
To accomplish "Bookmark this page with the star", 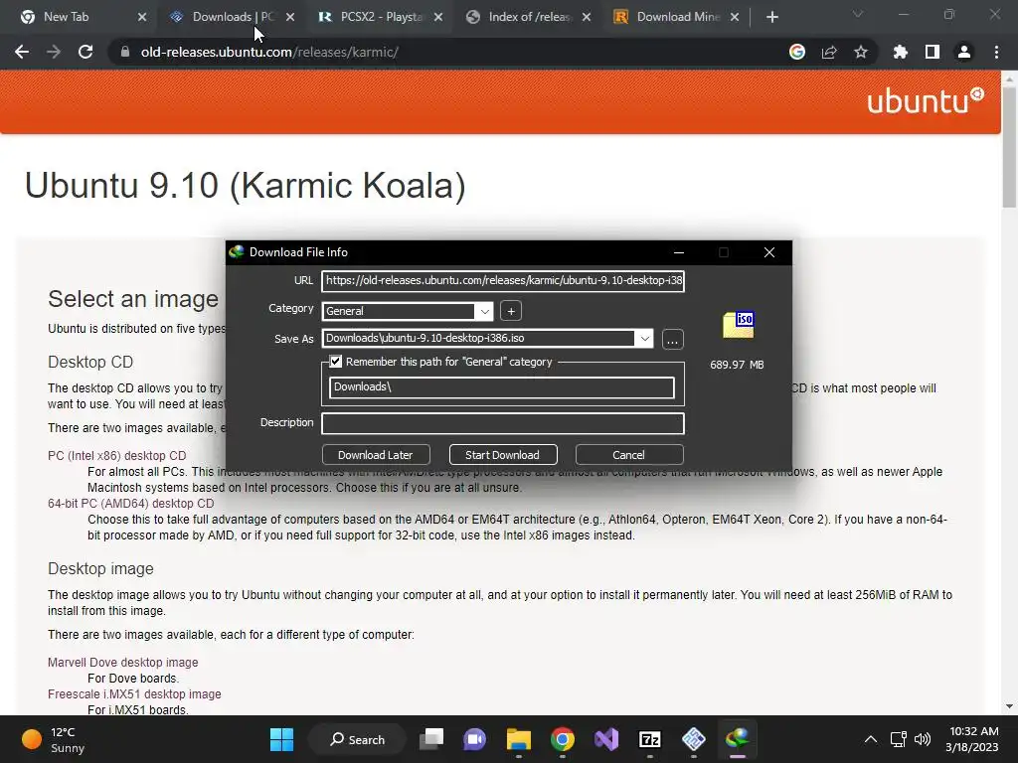I will (861, 52).
